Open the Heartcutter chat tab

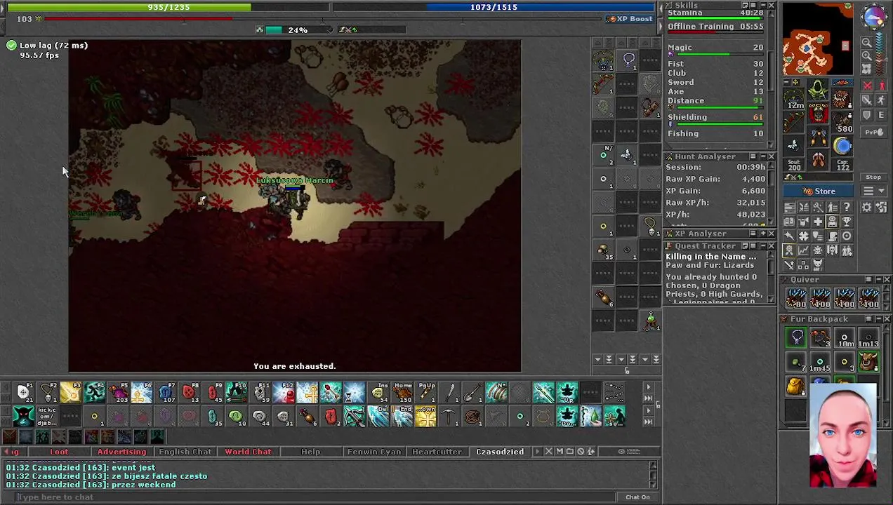437,452
